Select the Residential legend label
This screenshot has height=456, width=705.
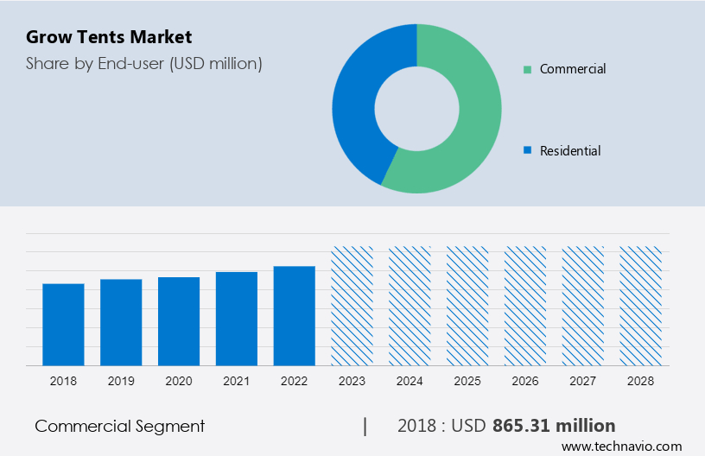coord(569,151)
